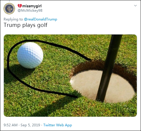
Task: Click the broken heart emoji beside missmygirl
Action: pyautogui.click(x=20, y=6)
